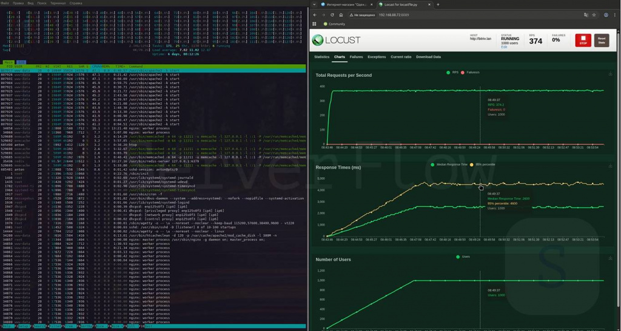Screen dimensions: 621x331
Task: Download the Response Times chart image
Action: [x=610, y=166]
